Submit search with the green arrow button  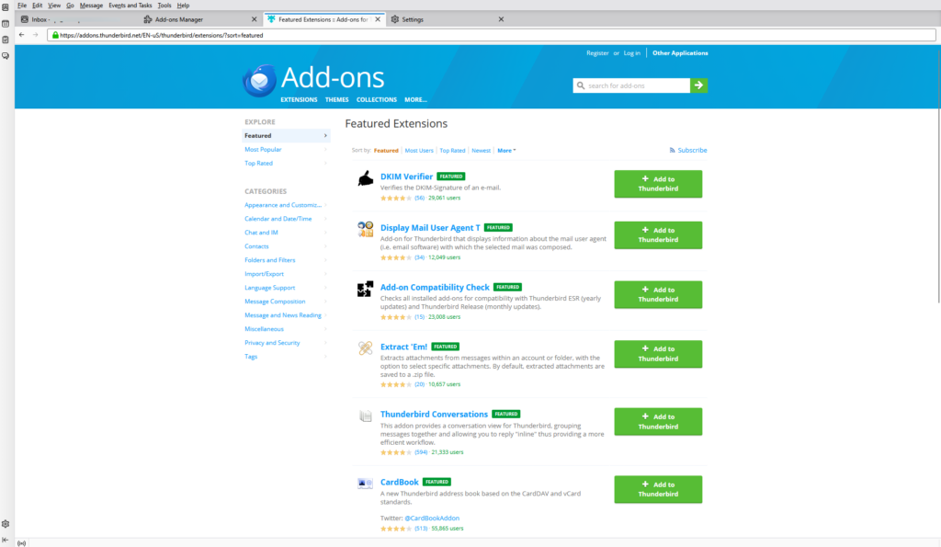coord(698,85)
